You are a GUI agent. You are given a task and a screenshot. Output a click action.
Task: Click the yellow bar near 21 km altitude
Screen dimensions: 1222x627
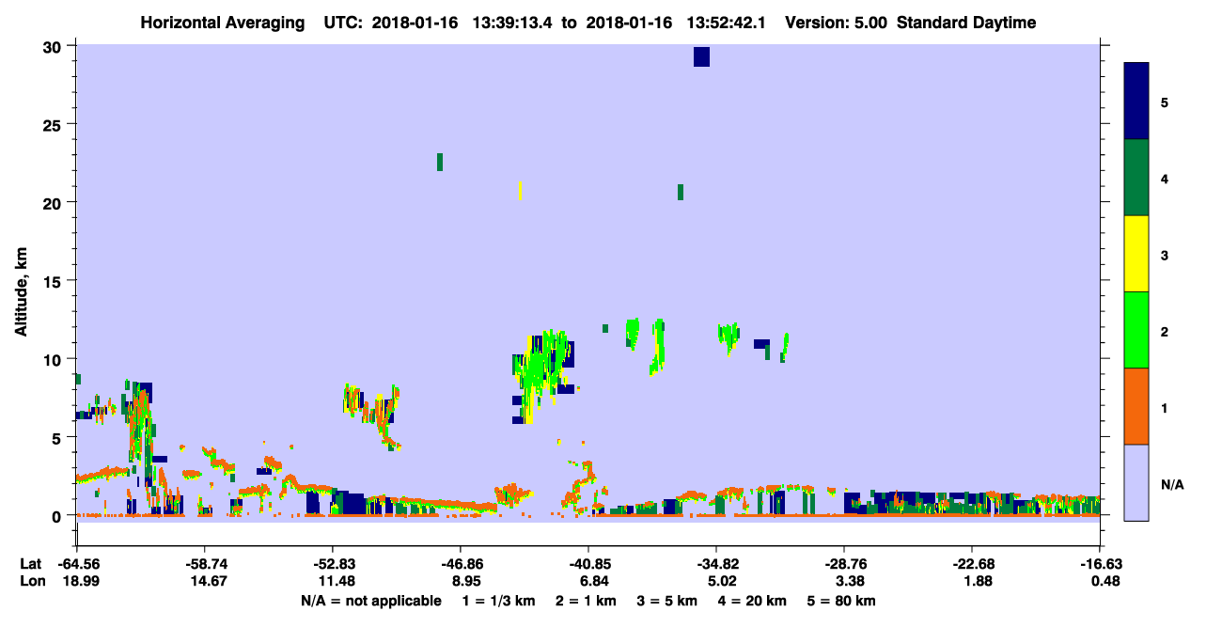[x=520, y=191]
